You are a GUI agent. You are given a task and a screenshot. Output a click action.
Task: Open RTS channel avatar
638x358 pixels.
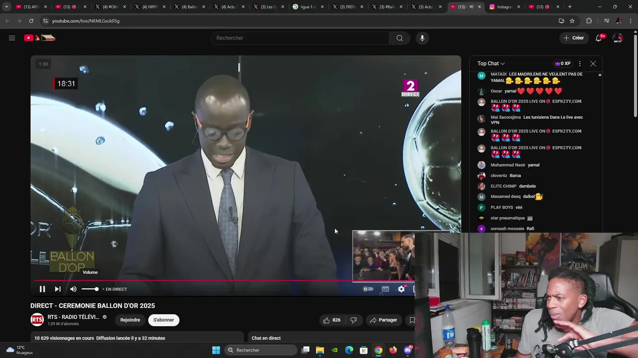click(37, 320)
